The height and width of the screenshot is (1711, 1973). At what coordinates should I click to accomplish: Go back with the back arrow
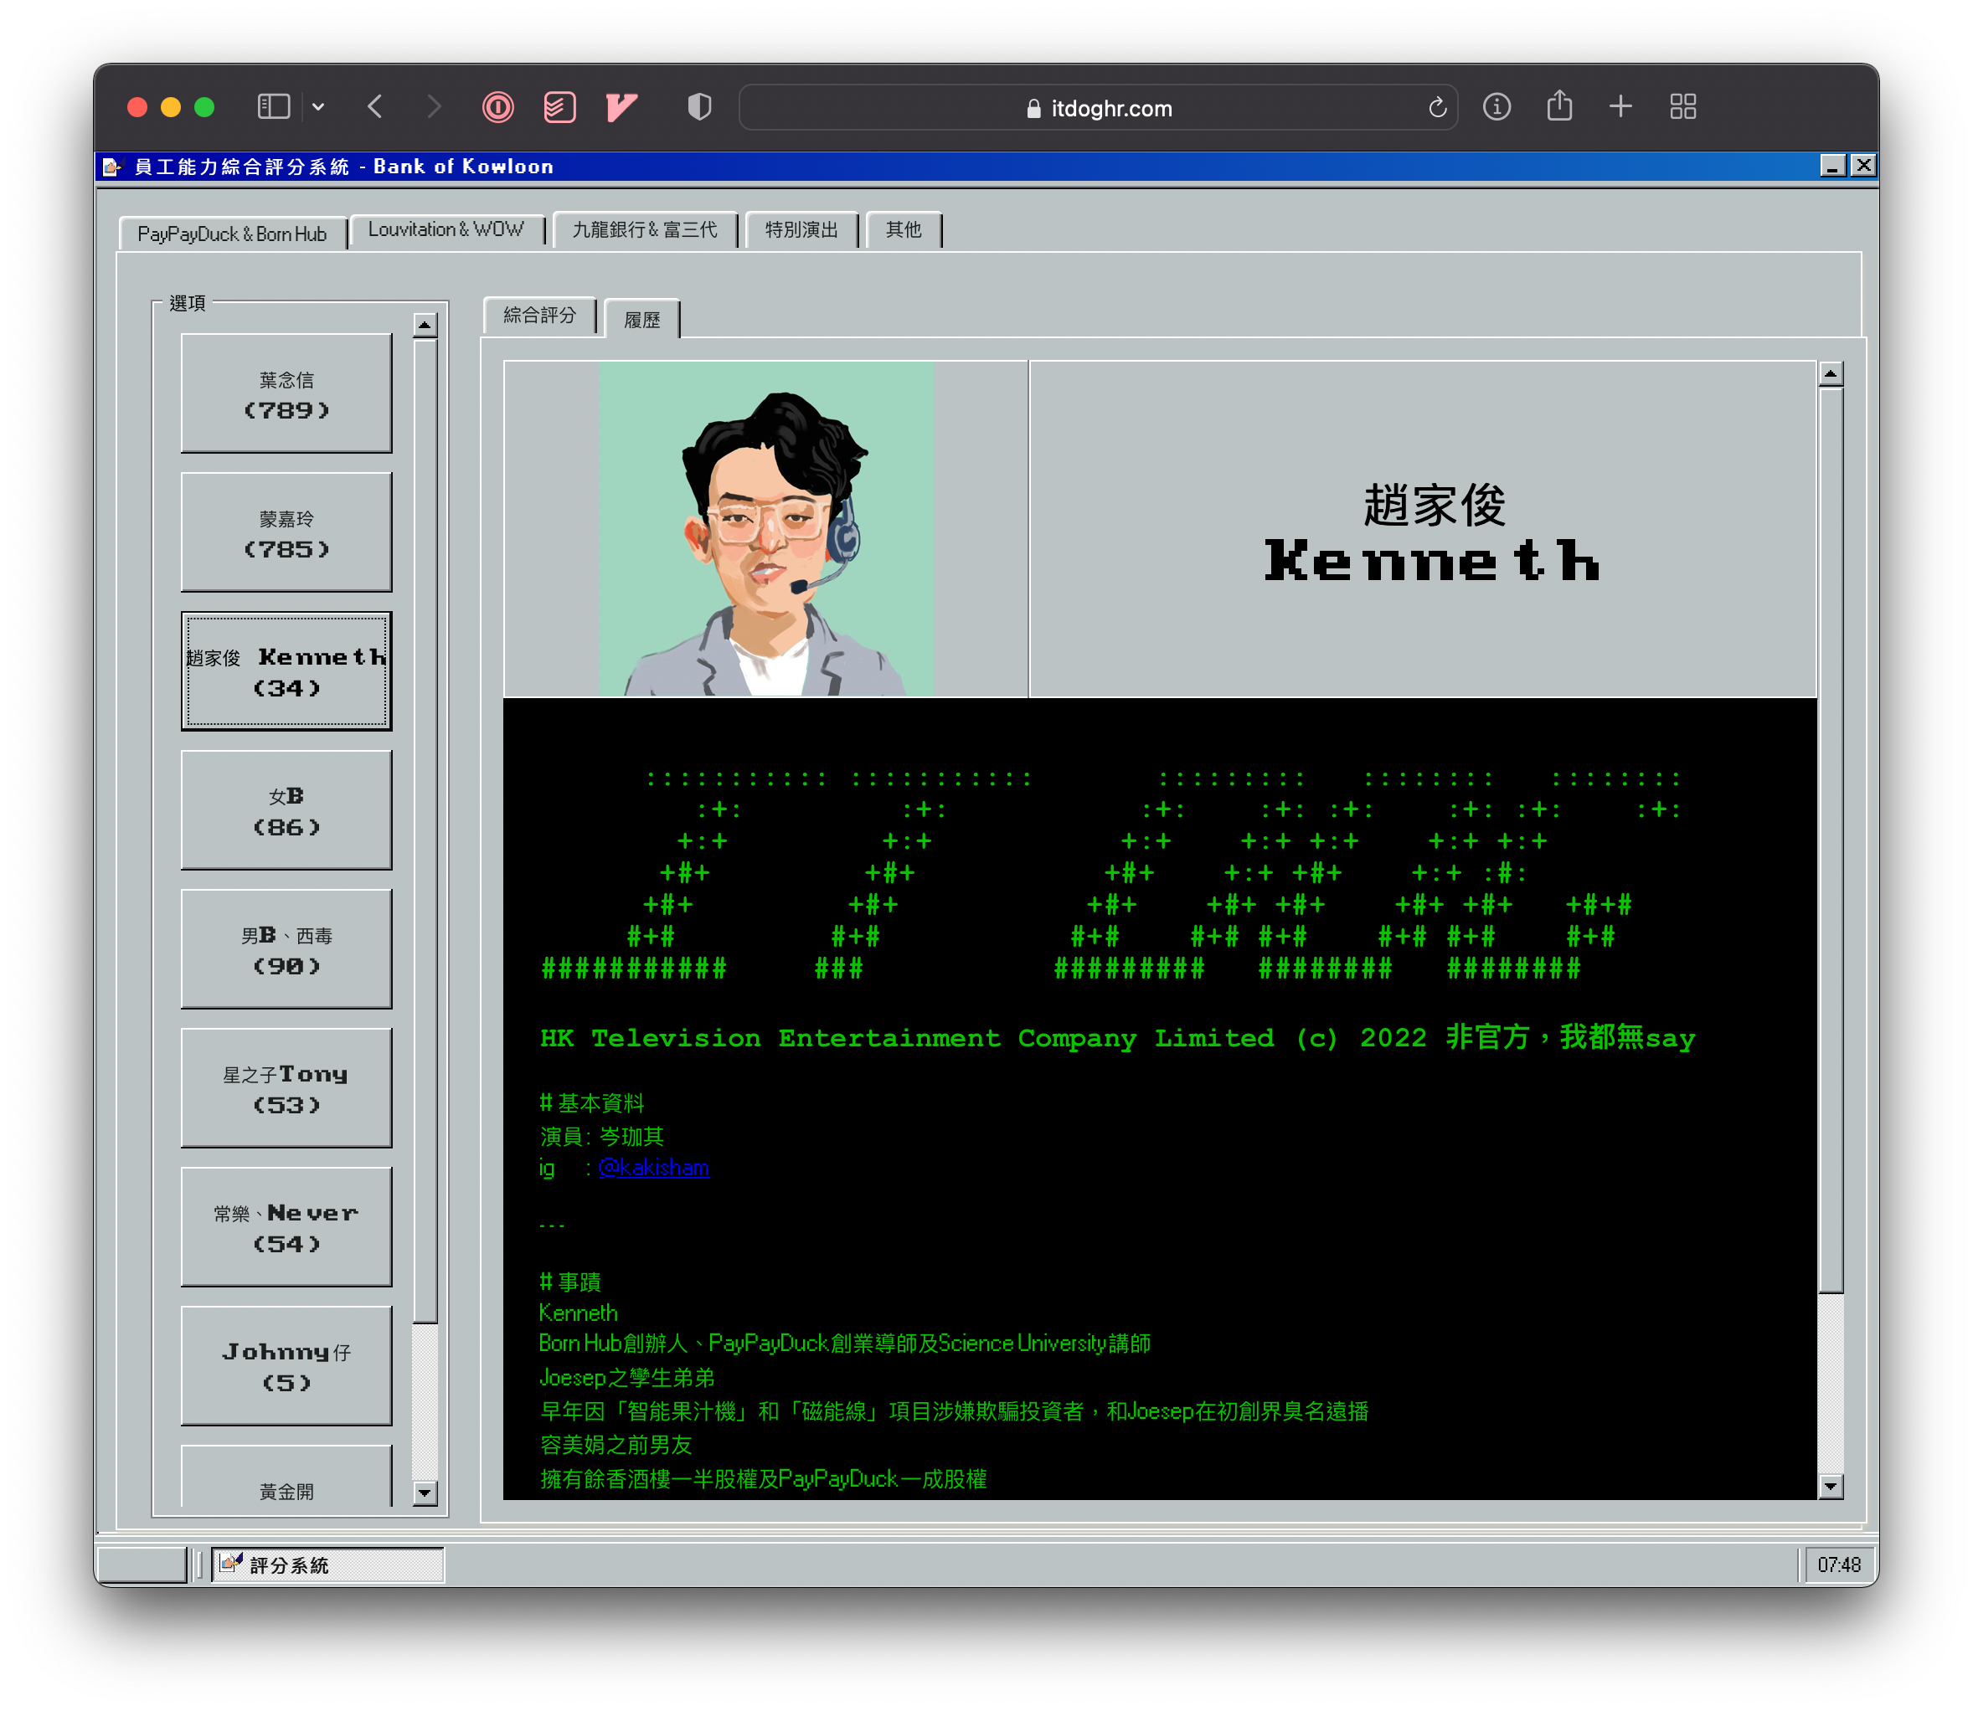pos(375,107)
